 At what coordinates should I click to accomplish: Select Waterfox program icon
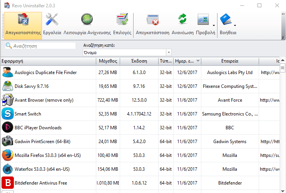click(7, 169)
